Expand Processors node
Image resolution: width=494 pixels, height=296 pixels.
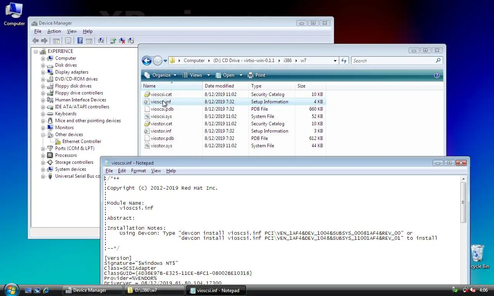pos(43,155)
